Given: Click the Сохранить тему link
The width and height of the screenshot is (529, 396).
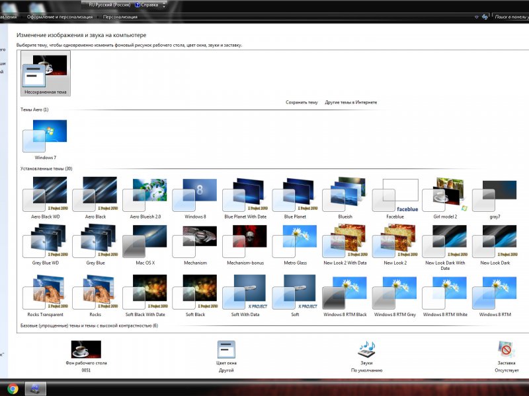Looking at the screenshot, I should click(302, 102).
